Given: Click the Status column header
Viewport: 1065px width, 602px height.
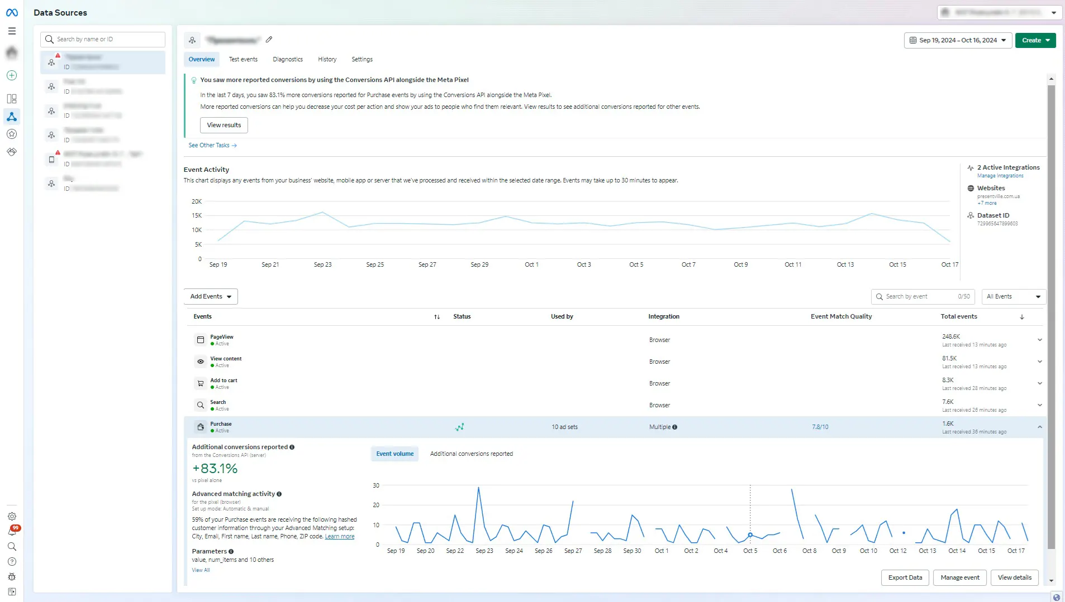Looking at the screenshot, I should [x=462, y=317].
